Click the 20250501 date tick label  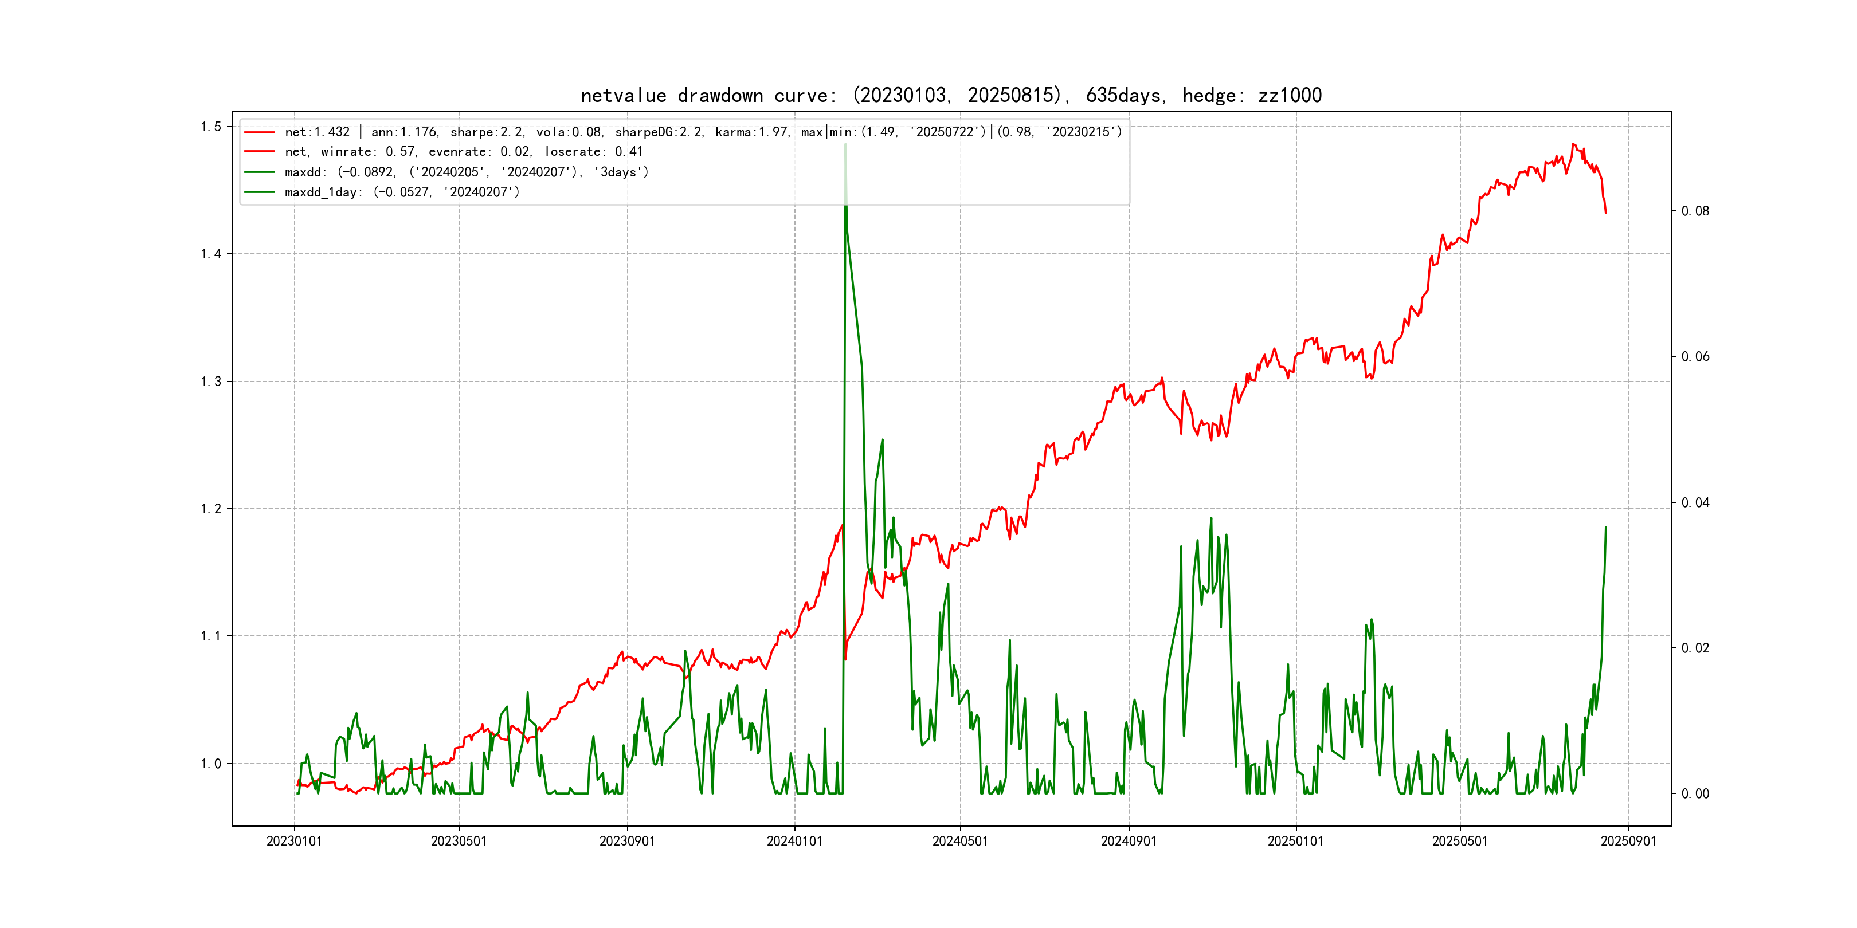pos(1460,842)
